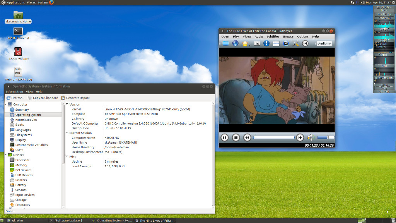The image size is (396, 223).
Task: Open the playlist icon in SMPlayer toolbar
Action: 276,43
